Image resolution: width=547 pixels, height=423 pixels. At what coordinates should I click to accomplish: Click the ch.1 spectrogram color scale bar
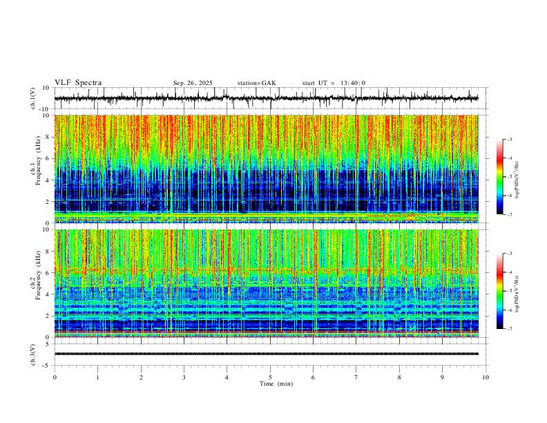[x=499, y=177]
